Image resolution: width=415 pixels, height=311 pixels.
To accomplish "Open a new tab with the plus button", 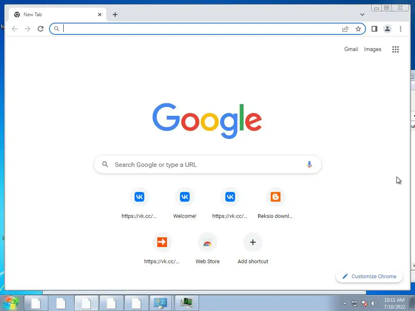I will click(x=115, y=15).
